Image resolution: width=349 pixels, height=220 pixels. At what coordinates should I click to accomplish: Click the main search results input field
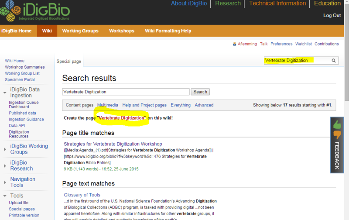(x=126, y=92)
